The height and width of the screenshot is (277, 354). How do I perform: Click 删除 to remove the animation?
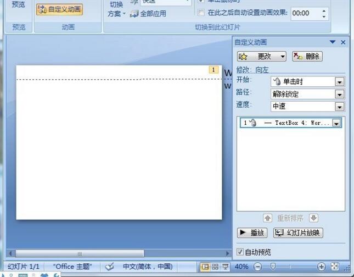tap(307, 56)
